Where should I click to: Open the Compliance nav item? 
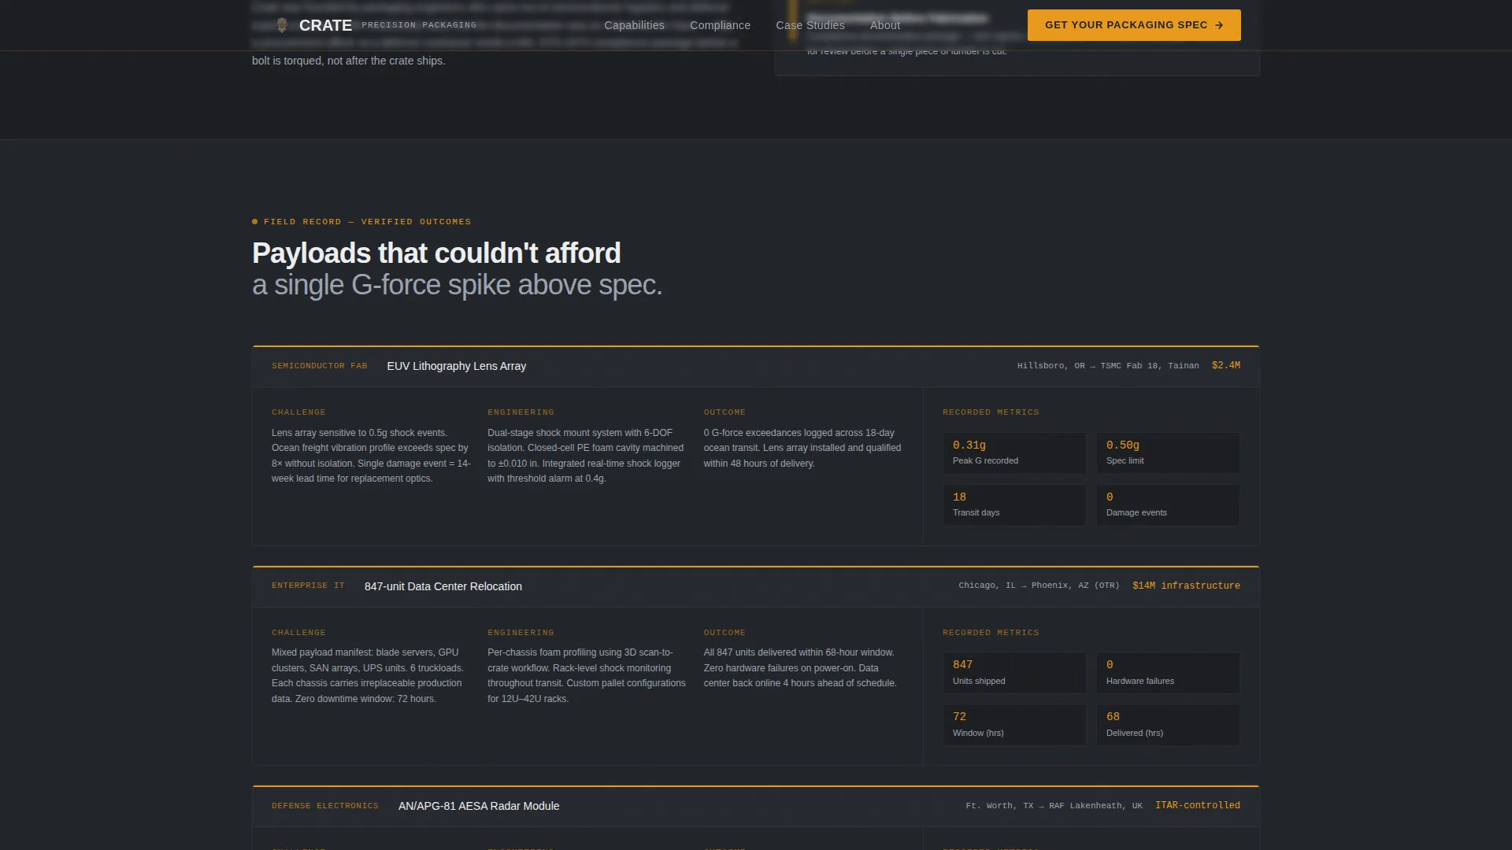(720, 25)
